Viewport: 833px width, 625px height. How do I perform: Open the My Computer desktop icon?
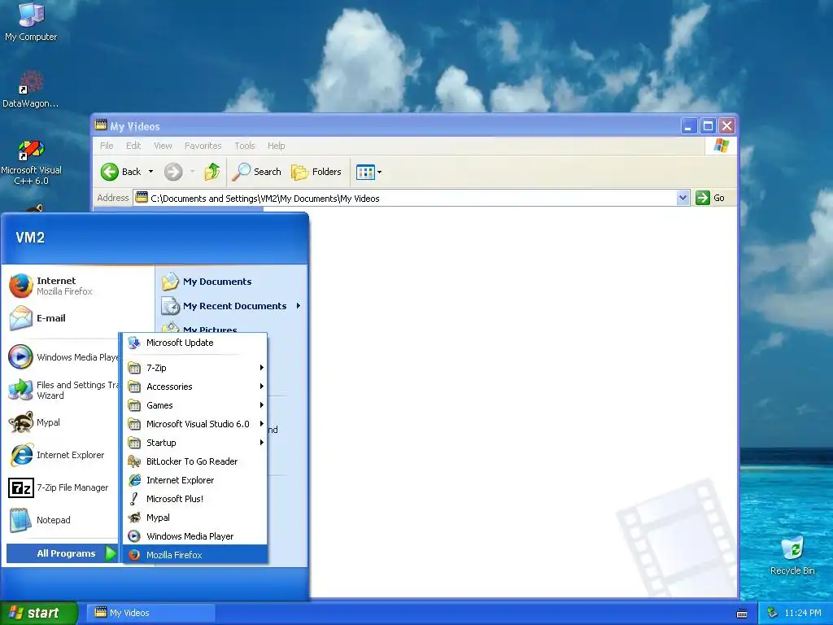tap(31, 22)
